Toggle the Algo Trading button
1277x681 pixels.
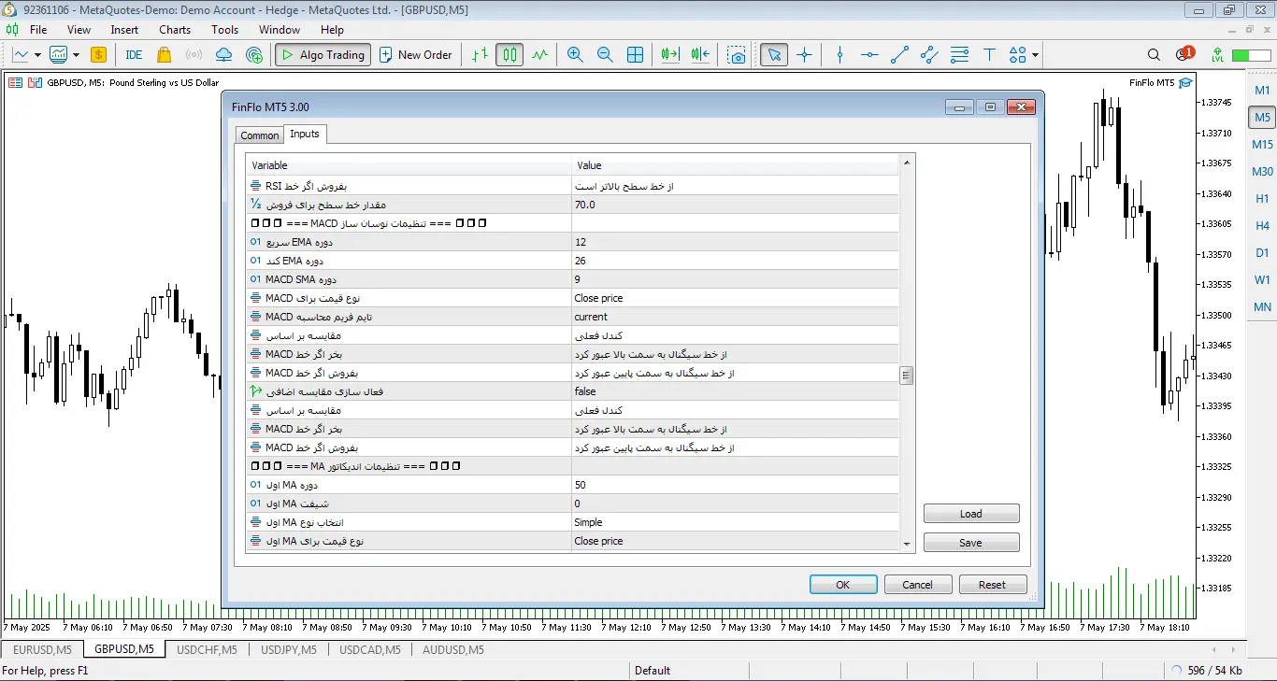pyautogui.click(x=323, y=55)
